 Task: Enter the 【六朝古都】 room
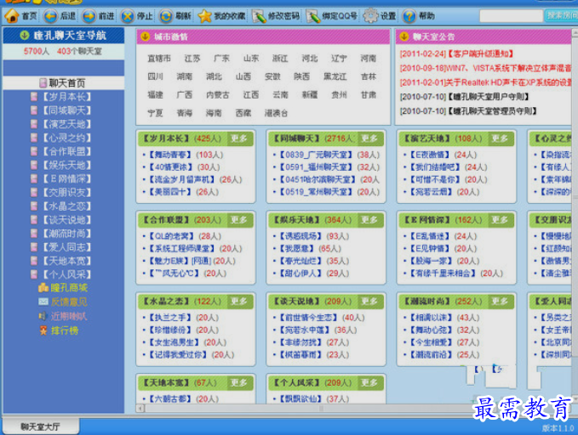click(170, 399)
